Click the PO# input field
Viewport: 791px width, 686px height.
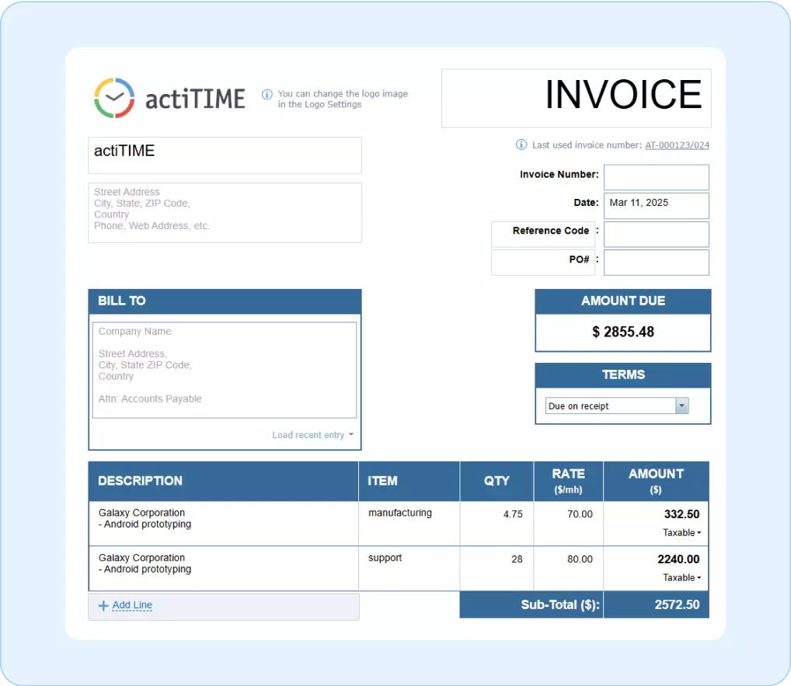(x=656, y=262)
